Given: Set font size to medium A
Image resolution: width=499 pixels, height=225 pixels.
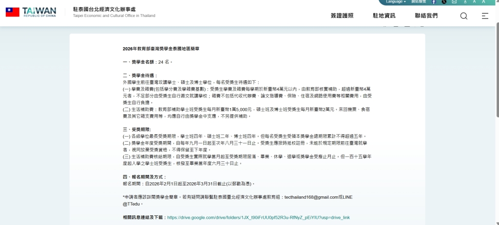Looking at the screenshot, I should point(475,2).
